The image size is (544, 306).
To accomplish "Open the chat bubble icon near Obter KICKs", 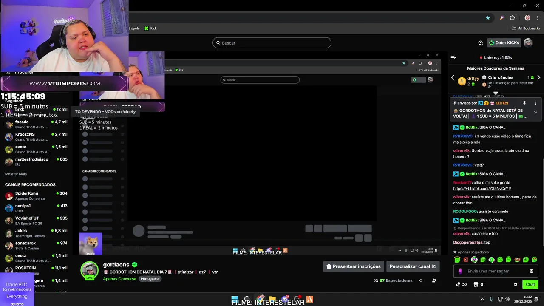I will pos(480,43).
